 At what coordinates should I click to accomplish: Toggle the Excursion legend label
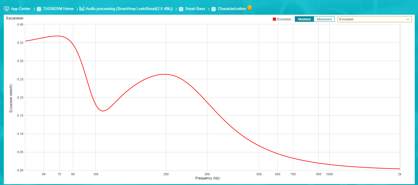pyautogui.click(x=284, y=19)
